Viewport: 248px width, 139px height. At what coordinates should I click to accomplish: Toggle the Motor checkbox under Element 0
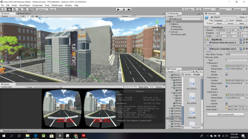point(226,72)
